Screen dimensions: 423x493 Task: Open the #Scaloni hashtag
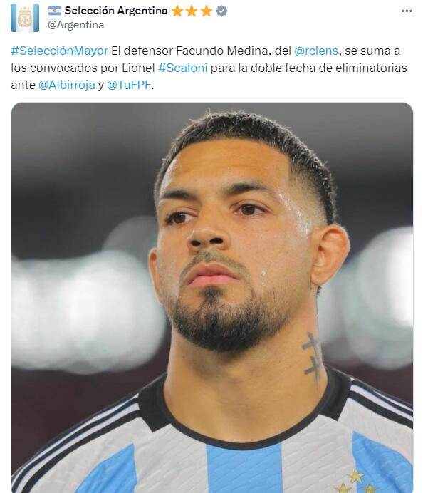tap(182, 68)
